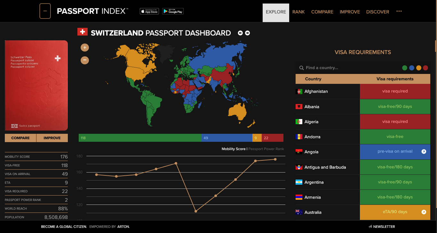
Task: Go to next passport with right arrow
Action: pyautogui.click(x=247, y=33)
